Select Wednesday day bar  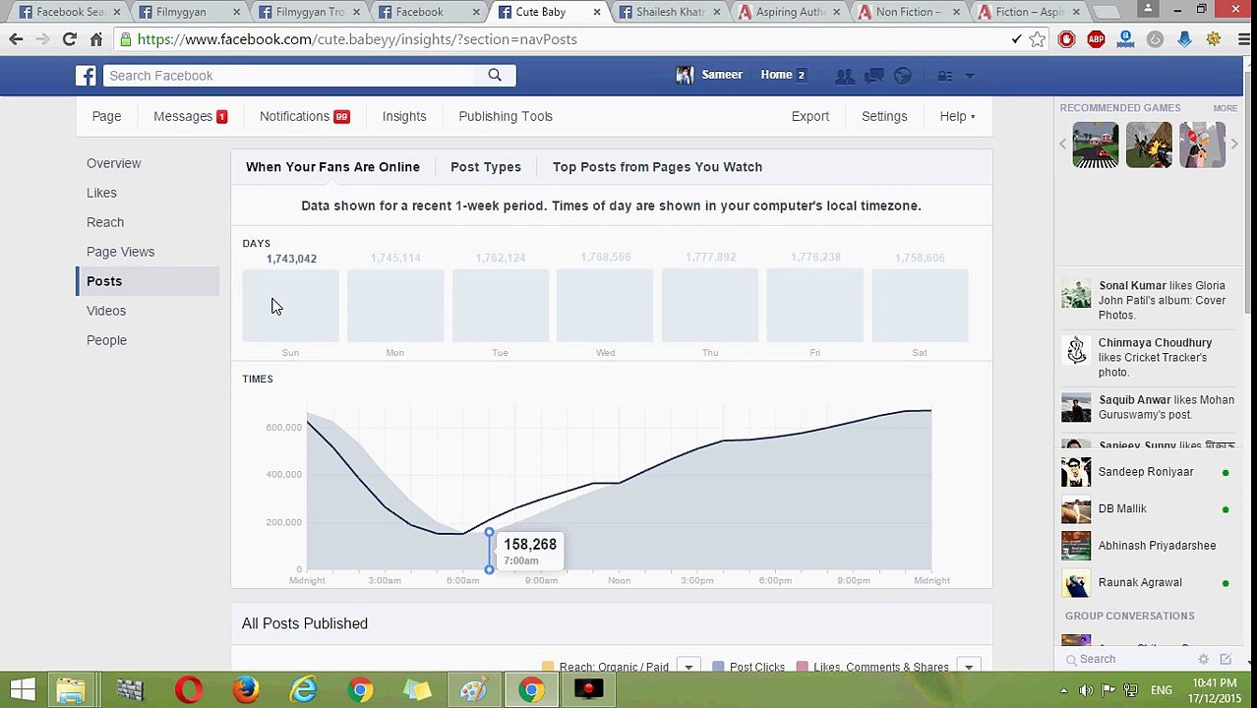(x=605, y=306)
